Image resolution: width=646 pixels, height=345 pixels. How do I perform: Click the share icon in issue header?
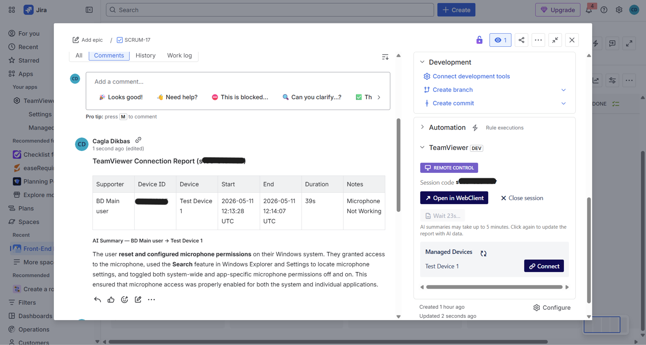click(521, 40)
